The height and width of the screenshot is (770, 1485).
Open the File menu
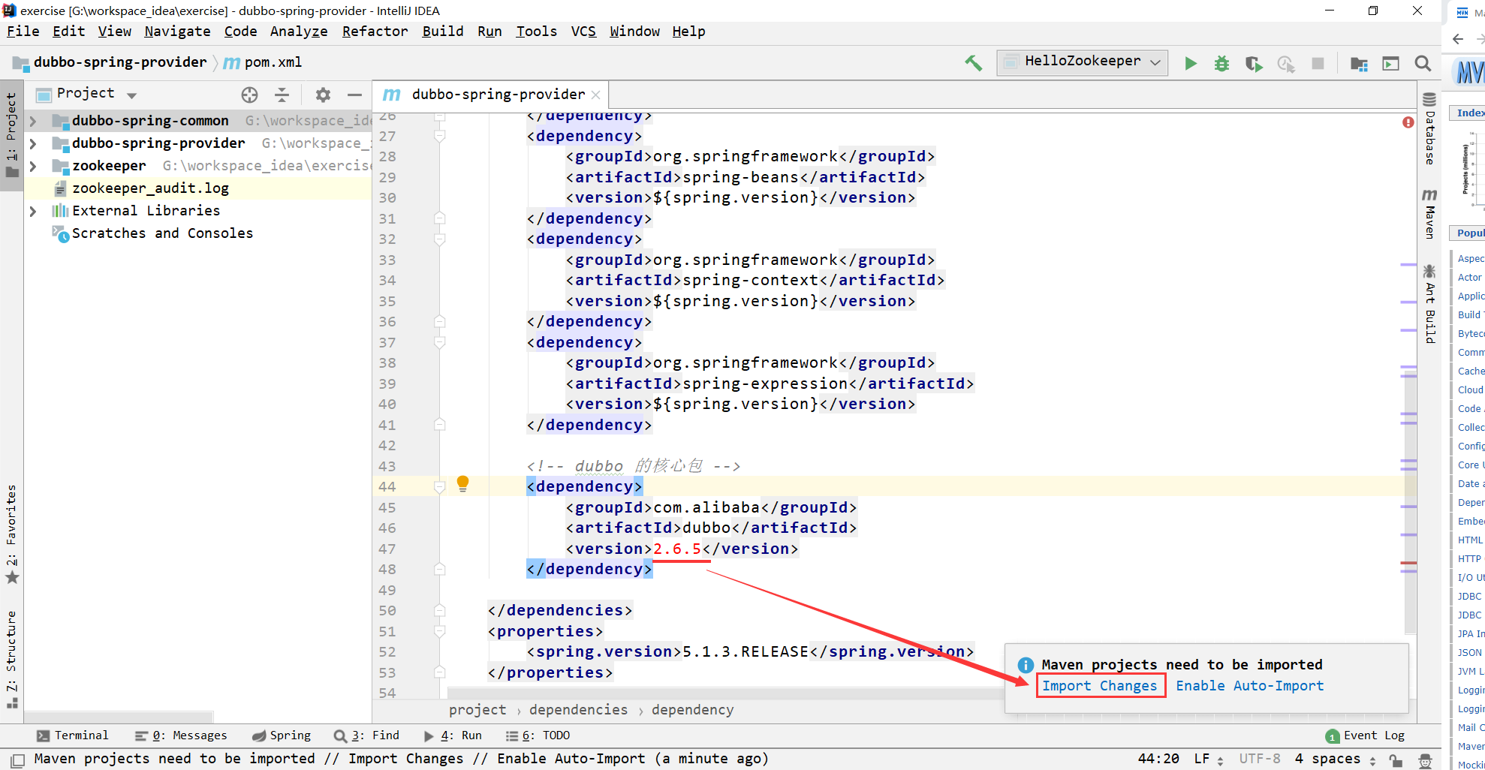coord(23,32)
